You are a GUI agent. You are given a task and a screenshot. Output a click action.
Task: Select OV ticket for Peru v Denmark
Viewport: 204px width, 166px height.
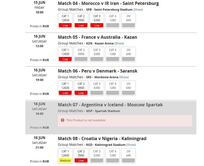coord(129,88)
